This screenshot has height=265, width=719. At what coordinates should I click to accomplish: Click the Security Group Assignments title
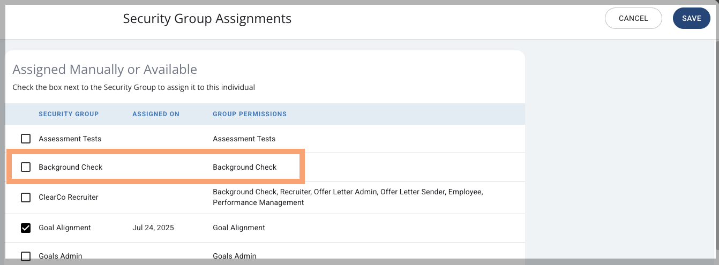[207, 19]
